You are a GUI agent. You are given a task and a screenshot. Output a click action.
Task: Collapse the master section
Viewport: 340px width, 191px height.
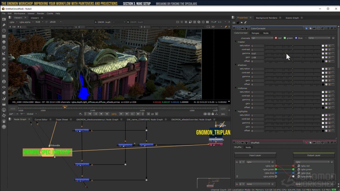point(236,42)
